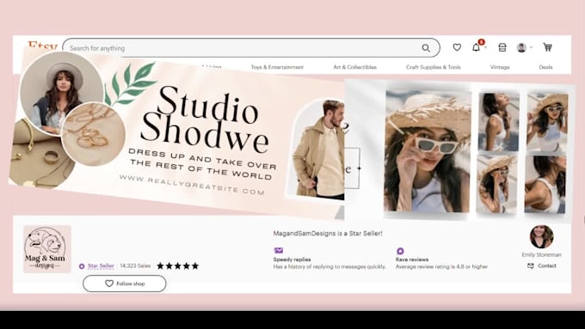Click 'MagandSamDesigns is a Star Seller!' text
The width and height of the screenshot is (585, 329).
[328, 234]
